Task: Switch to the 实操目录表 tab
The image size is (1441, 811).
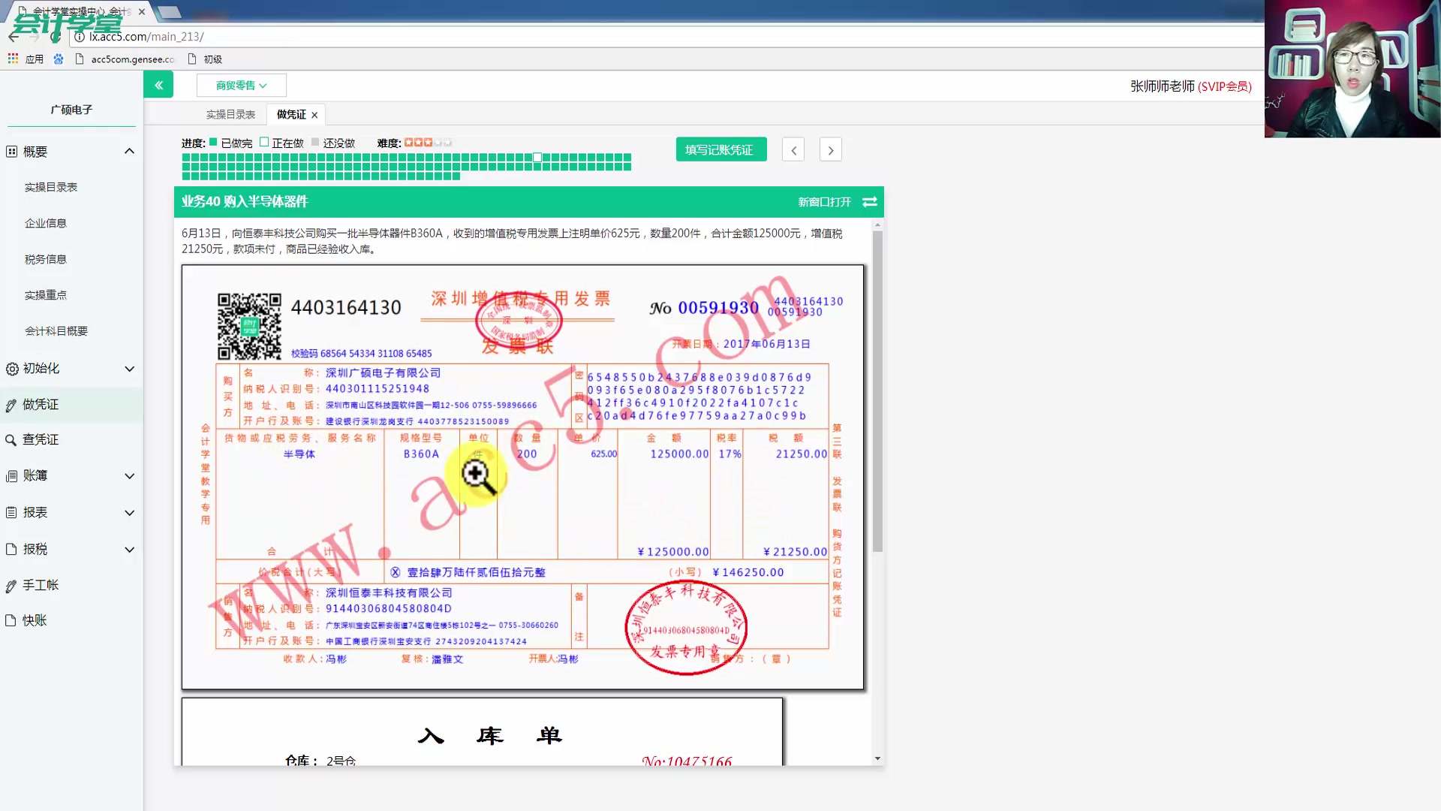Action: [230, 115]
